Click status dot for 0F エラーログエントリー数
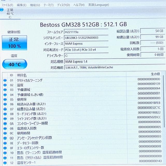The width and height of the screenshot is (166, 166). (5, 148)
